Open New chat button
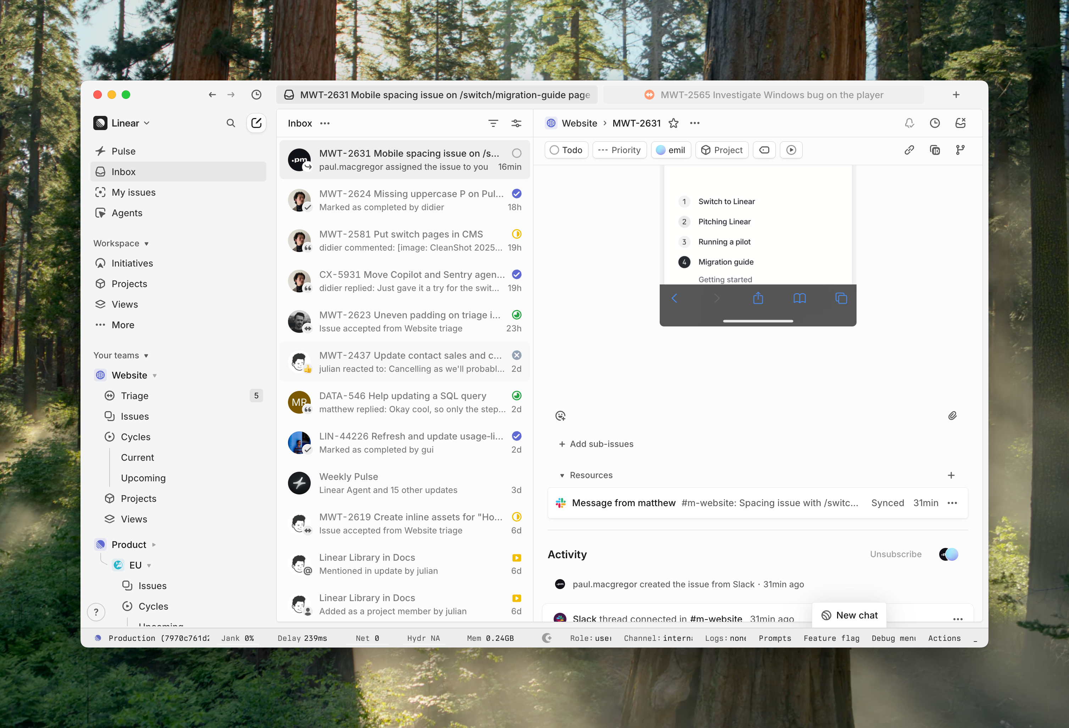 [x=849, y=615]
